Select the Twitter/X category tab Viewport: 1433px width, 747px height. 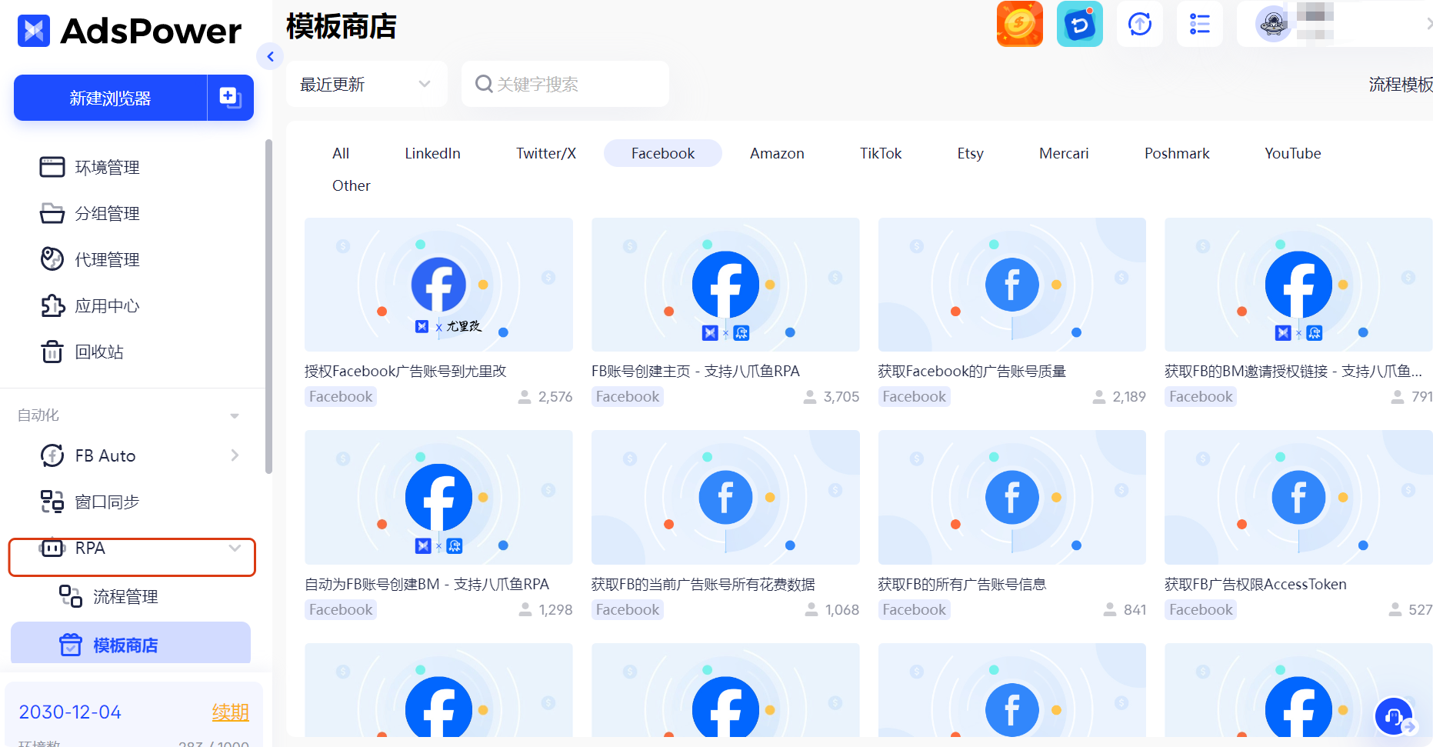click(x=546, y=153)
